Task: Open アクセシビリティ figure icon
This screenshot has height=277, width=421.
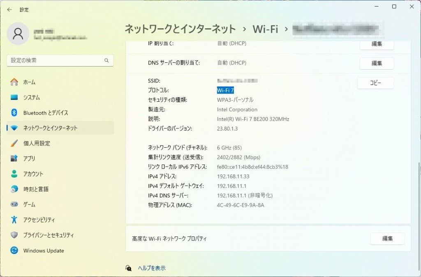Action: tap(14, 220)
